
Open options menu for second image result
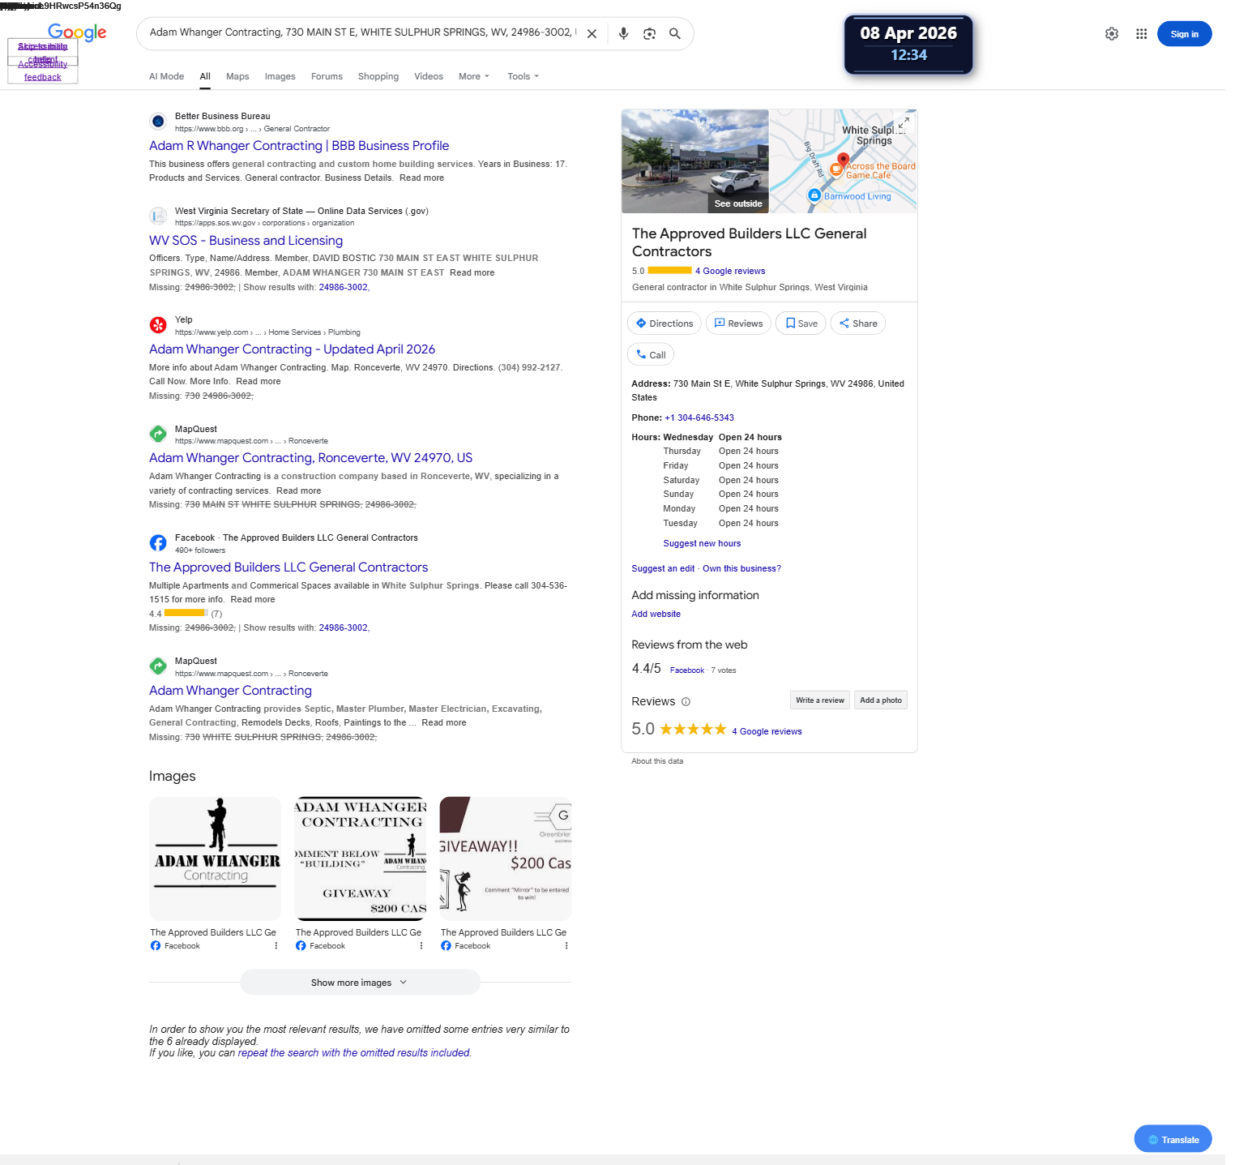point(421,946)
